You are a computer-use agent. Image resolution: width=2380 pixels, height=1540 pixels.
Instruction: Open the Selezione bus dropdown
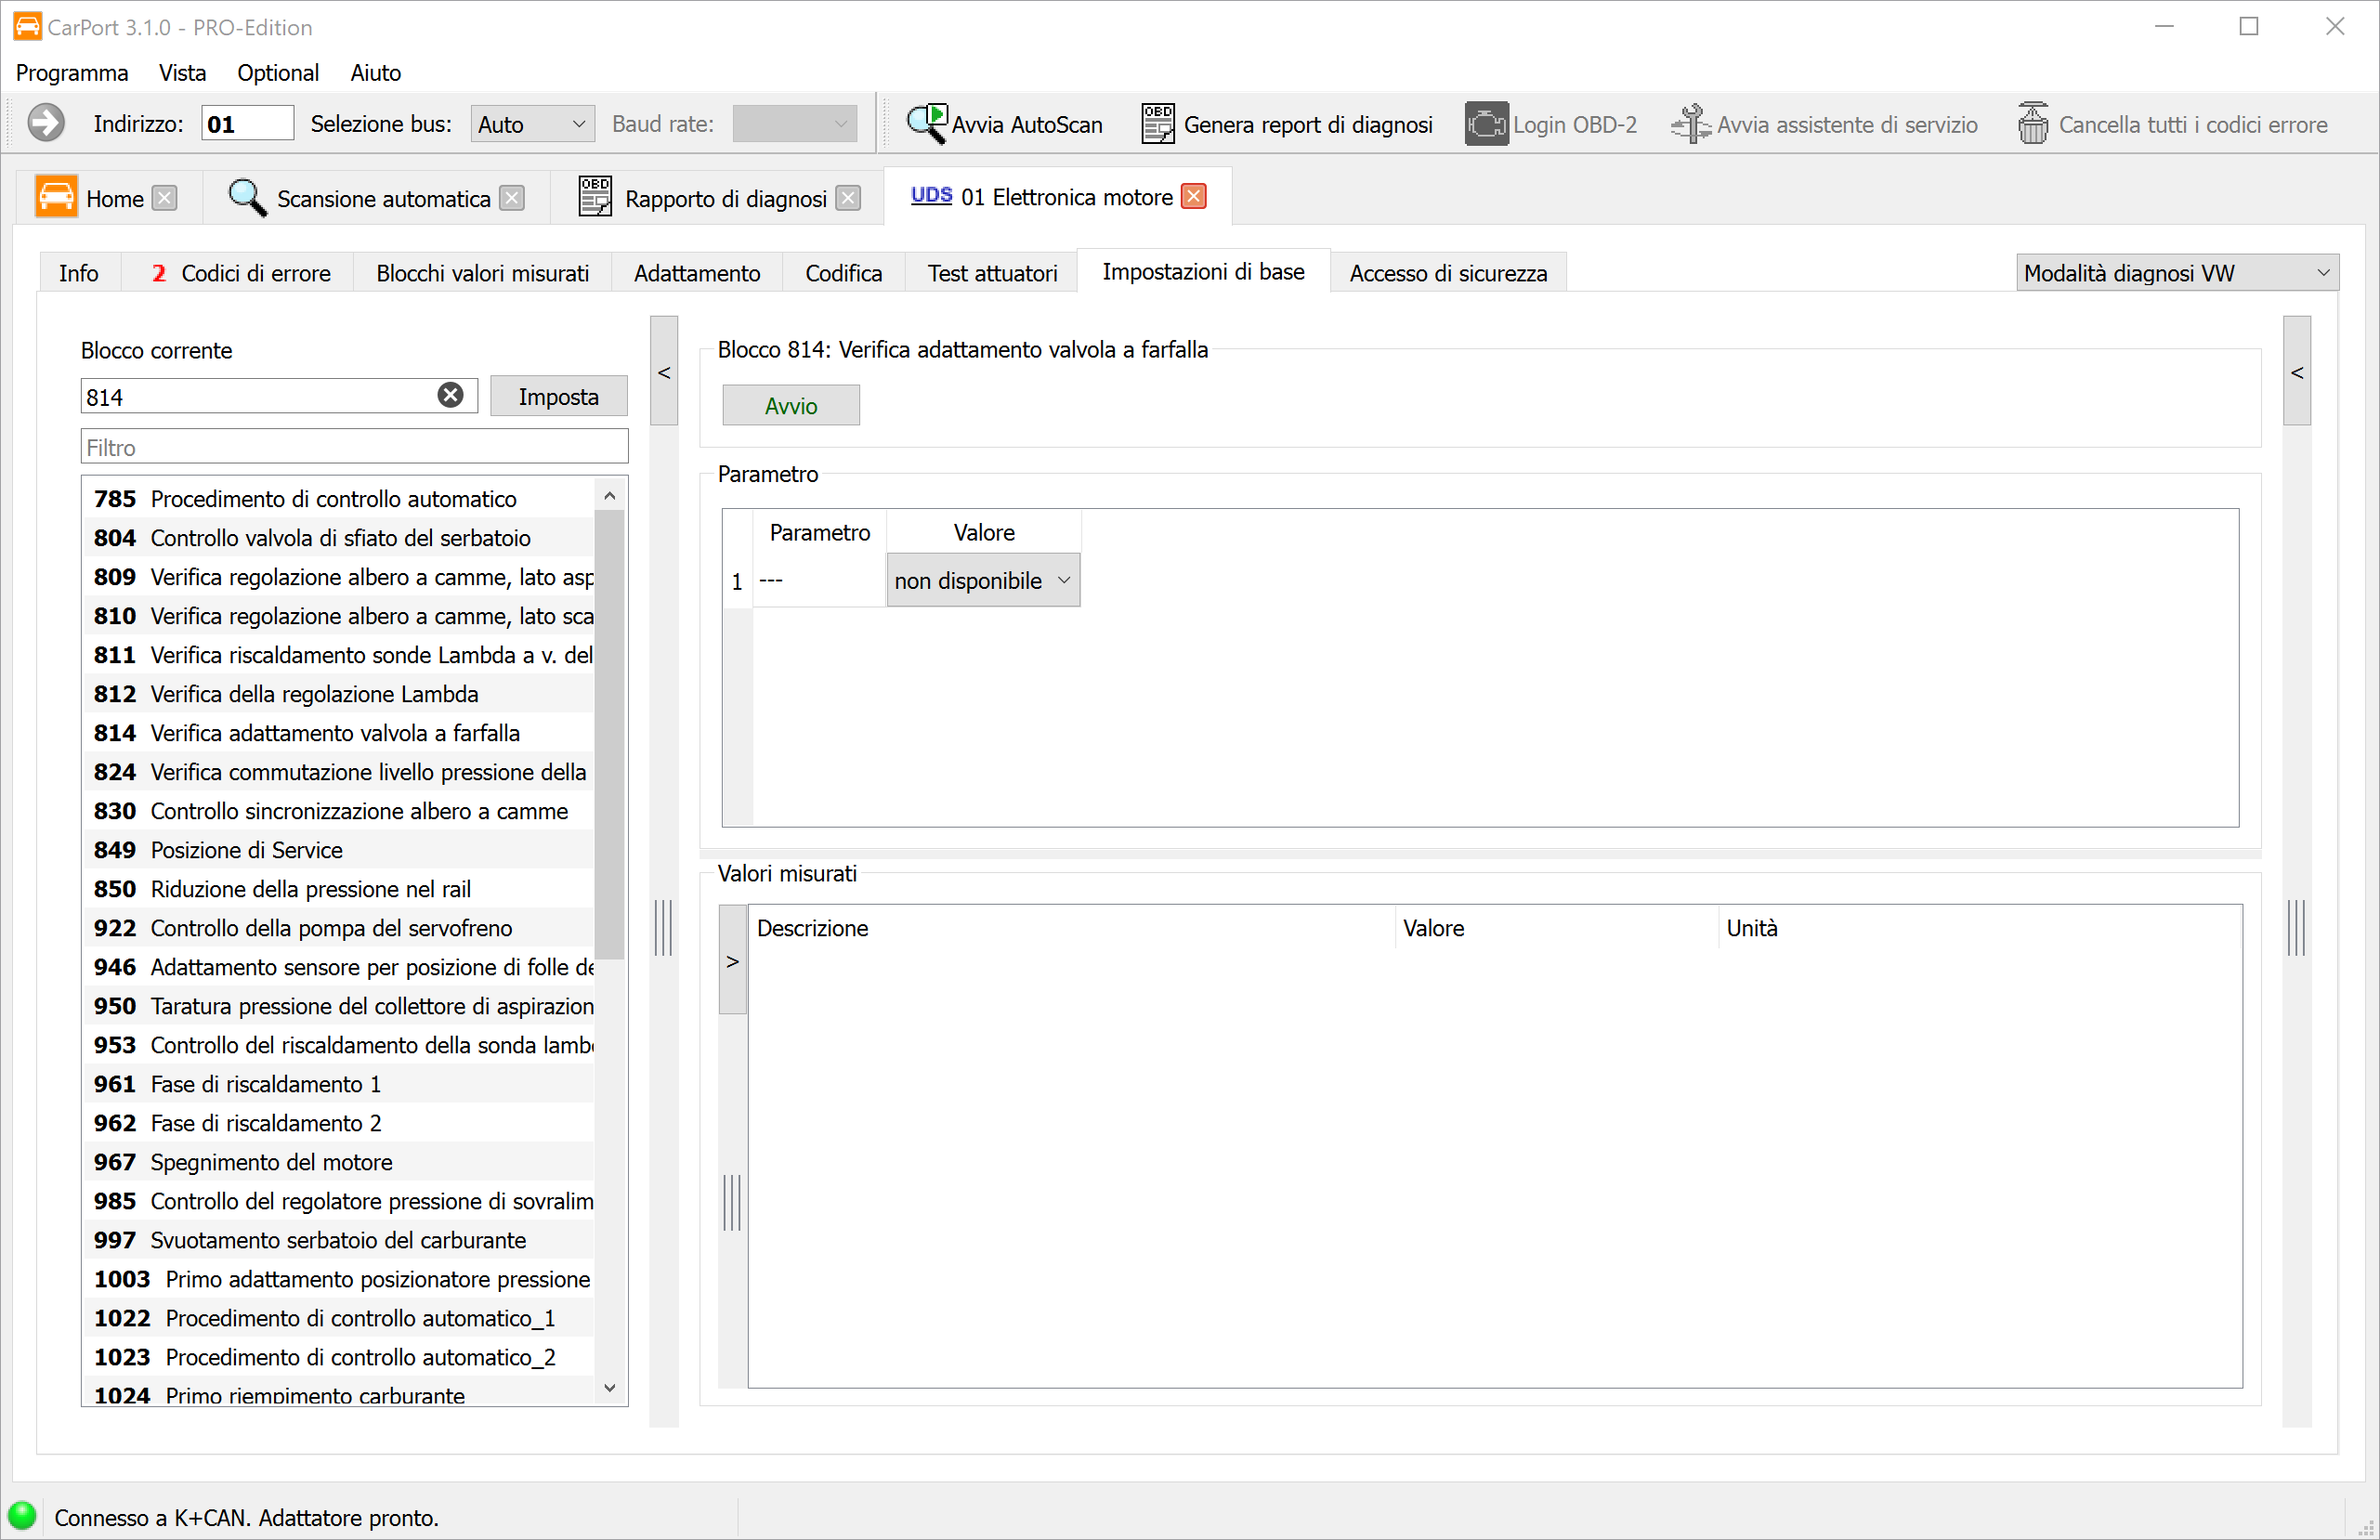click(532, 124)
